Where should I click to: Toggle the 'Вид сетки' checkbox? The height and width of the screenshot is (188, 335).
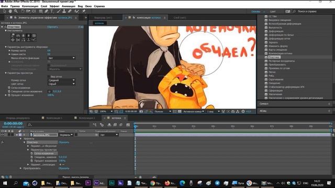point(49,77)
